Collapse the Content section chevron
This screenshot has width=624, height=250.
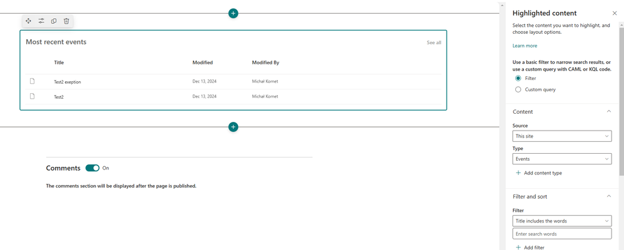pos(608,111)
